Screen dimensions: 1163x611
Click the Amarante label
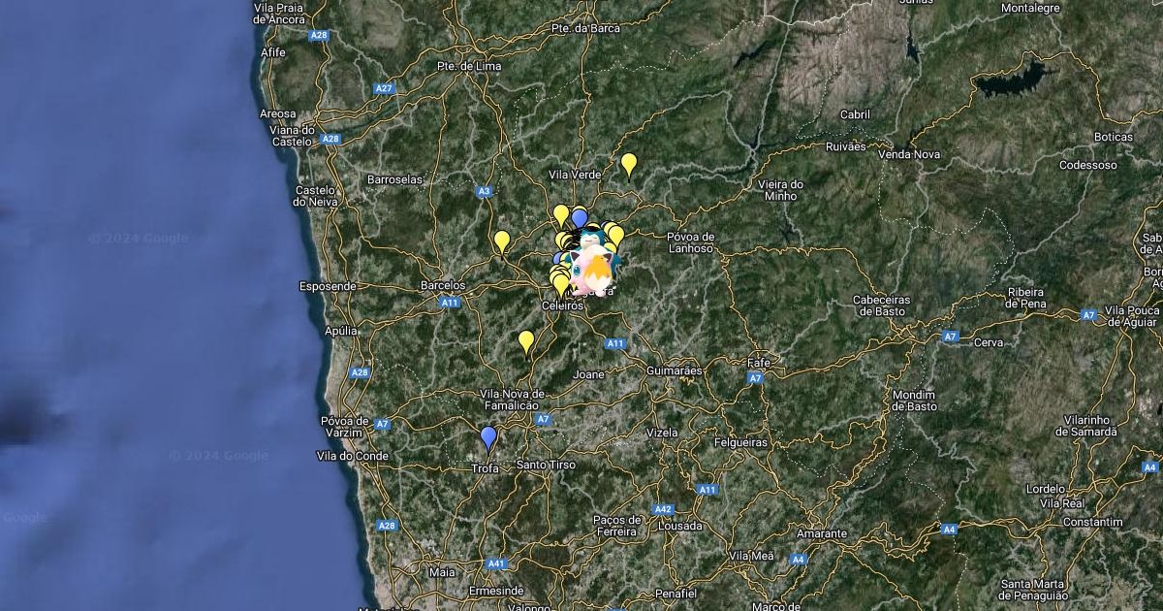821,533
